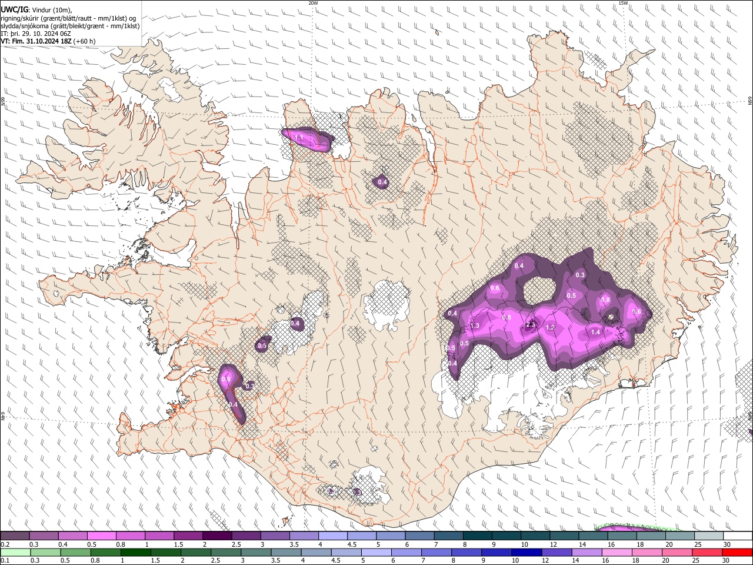The width and height of the screenshot is (753, 565).
Task: Click the 20W longitude label
Action: (x=313, y=3)
